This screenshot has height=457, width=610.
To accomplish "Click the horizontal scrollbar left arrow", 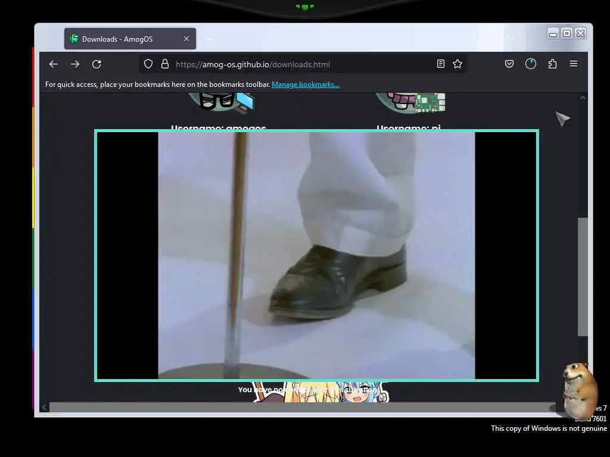I will (x=44, y=407).
